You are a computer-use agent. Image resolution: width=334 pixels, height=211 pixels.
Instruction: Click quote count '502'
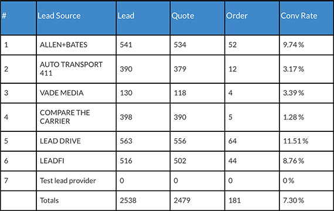pos(180,161)
